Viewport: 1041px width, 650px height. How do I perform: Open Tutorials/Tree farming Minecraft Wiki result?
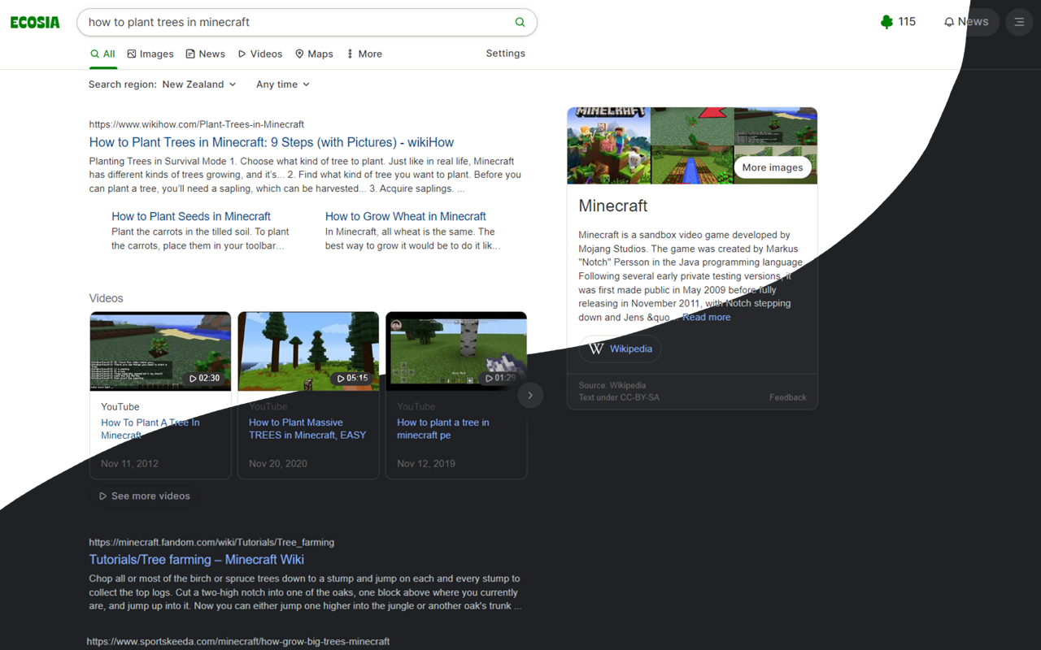[x=197, y=560]
